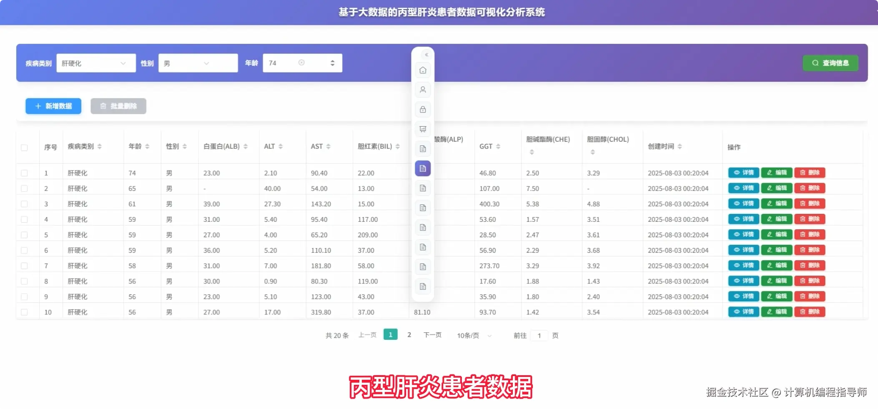The height and width of the screenshot is (409, 878).
Task: Check the checkbox for row 1
Action: coord(24,173)
